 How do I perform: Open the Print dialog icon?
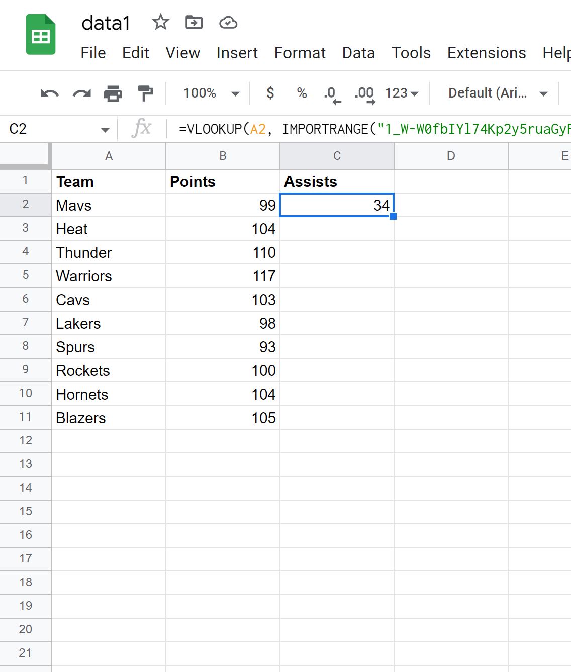click(114, 93)
